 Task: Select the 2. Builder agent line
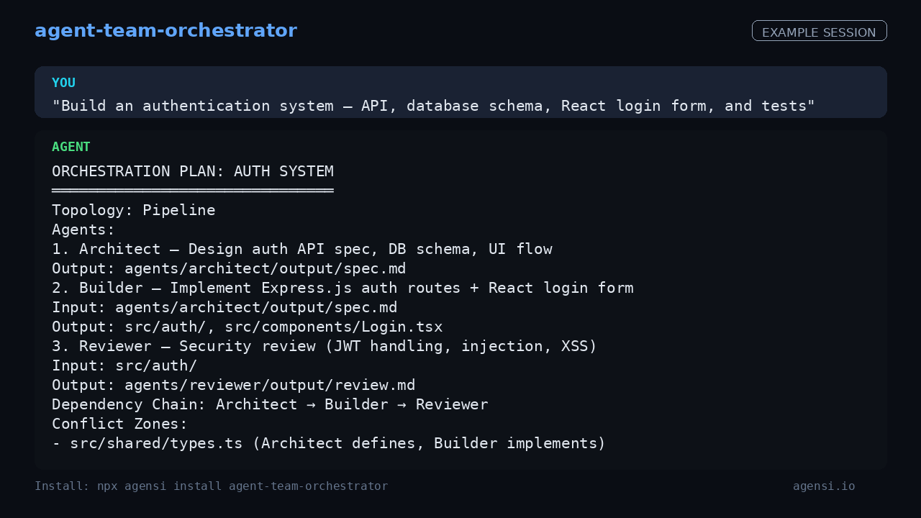342,288
